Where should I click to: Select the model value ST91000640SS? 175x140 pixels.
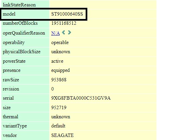click(67, 14)
